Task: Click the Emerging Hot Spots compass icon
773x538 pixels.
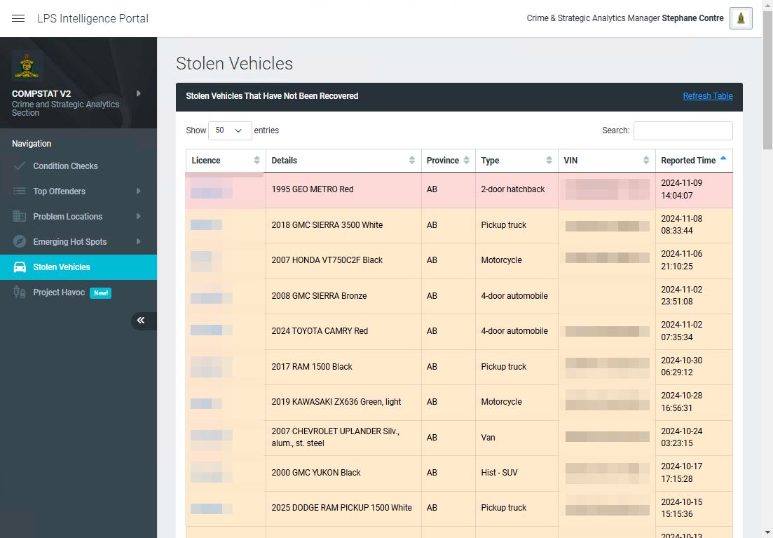Action: point(20,242)
